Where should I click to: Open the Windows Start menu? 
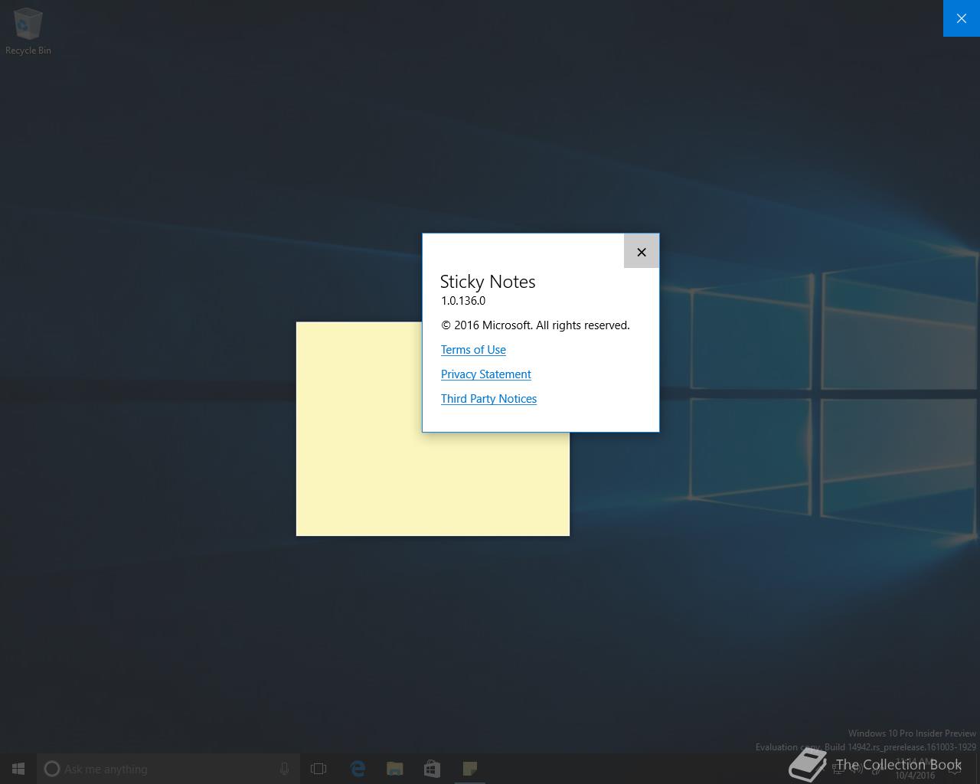click(x=18, y=769)
